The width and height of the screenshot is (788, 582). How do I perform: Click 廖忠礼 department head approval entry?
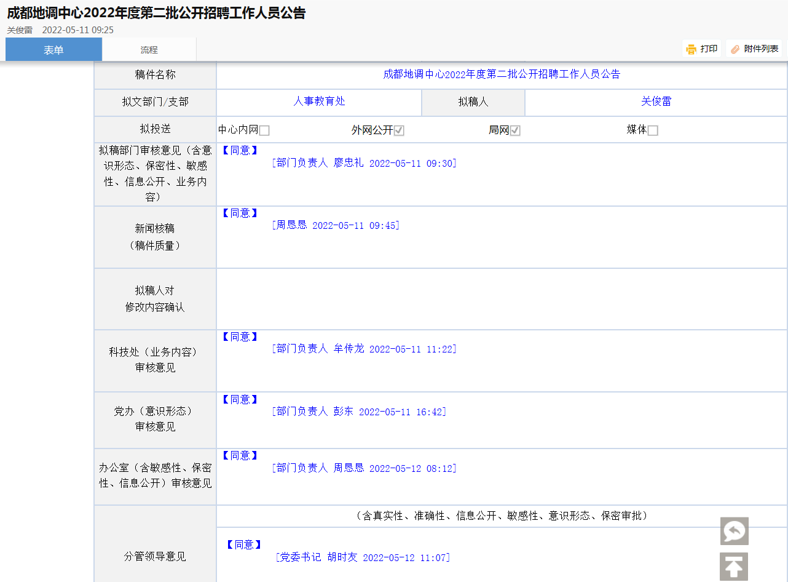point(364,163)
